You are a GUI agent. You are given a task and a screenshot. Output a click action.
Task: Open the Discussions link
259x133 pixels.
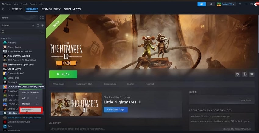point(110,84)
